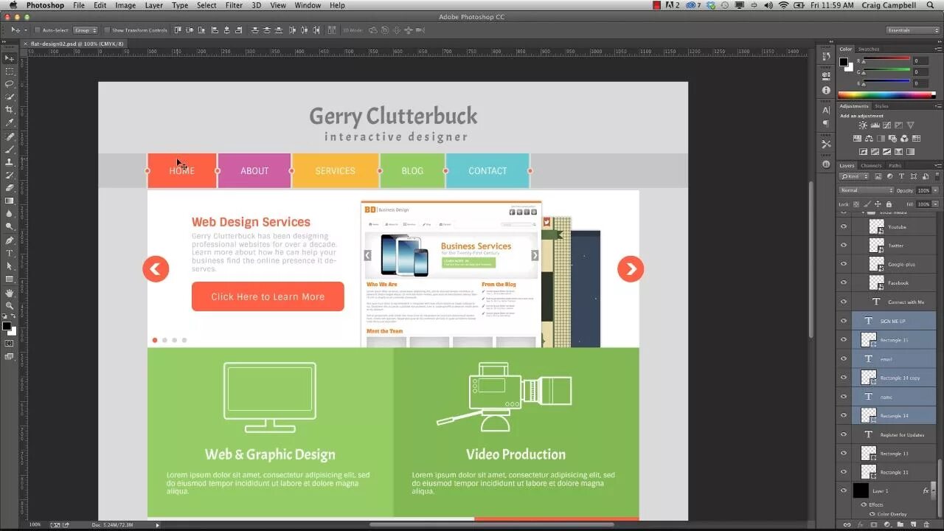Open the Info panel icon
Image resolution: width=944 pixels, height=531 pixels.
coord(826,90)
